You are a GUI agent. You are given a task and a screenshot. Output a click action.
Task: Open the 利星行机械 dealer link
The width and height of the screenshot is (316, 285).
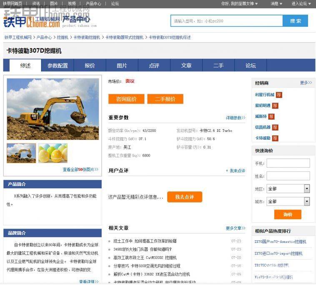tap(265, 95)
